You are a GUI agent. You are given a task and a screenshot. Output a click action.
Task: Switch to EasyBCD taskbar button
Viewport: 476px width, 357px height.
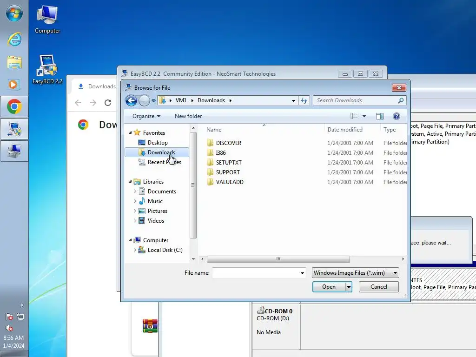point(14,129)
